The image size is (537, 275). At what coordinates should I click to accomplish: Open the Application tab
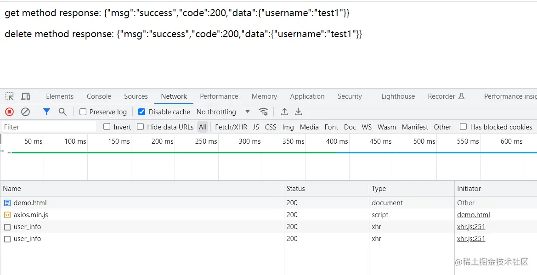click(x=307, y=96)
